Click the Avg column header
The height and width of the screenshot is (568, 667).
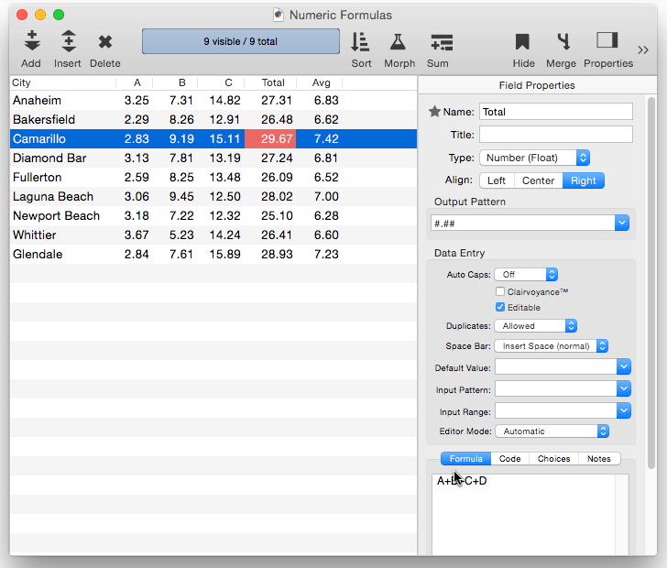coord(321,82)
